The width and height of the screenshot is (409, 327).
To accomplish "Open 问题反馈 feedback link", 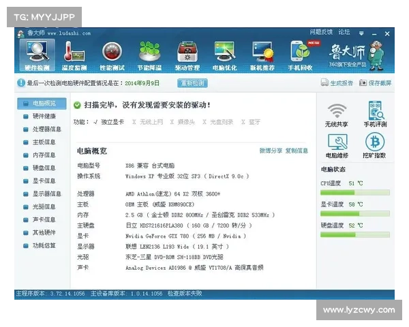I will click(x=321, y=32).
